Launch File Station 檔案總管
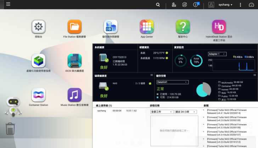Viewport: 258px width, 148px height. (x=74, y=27)
